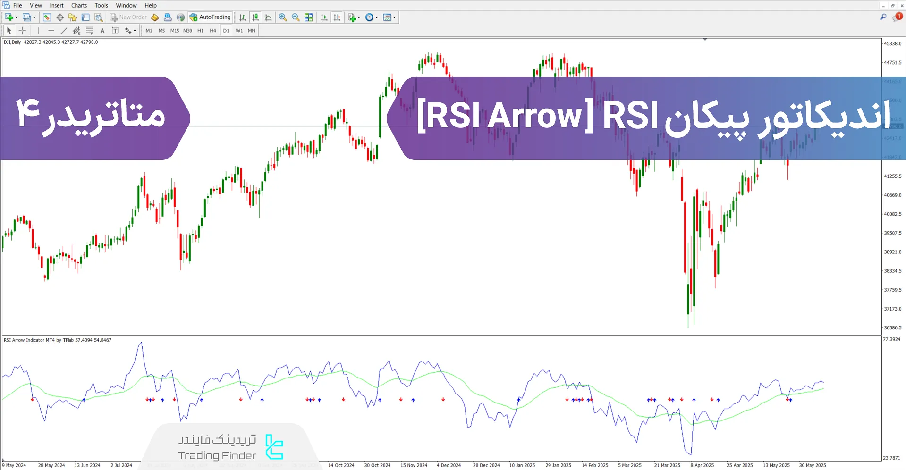The width and height of the screenshot is (906, 470).
Task: Select the Line chart icon
Action: click(x=268, y=17)
